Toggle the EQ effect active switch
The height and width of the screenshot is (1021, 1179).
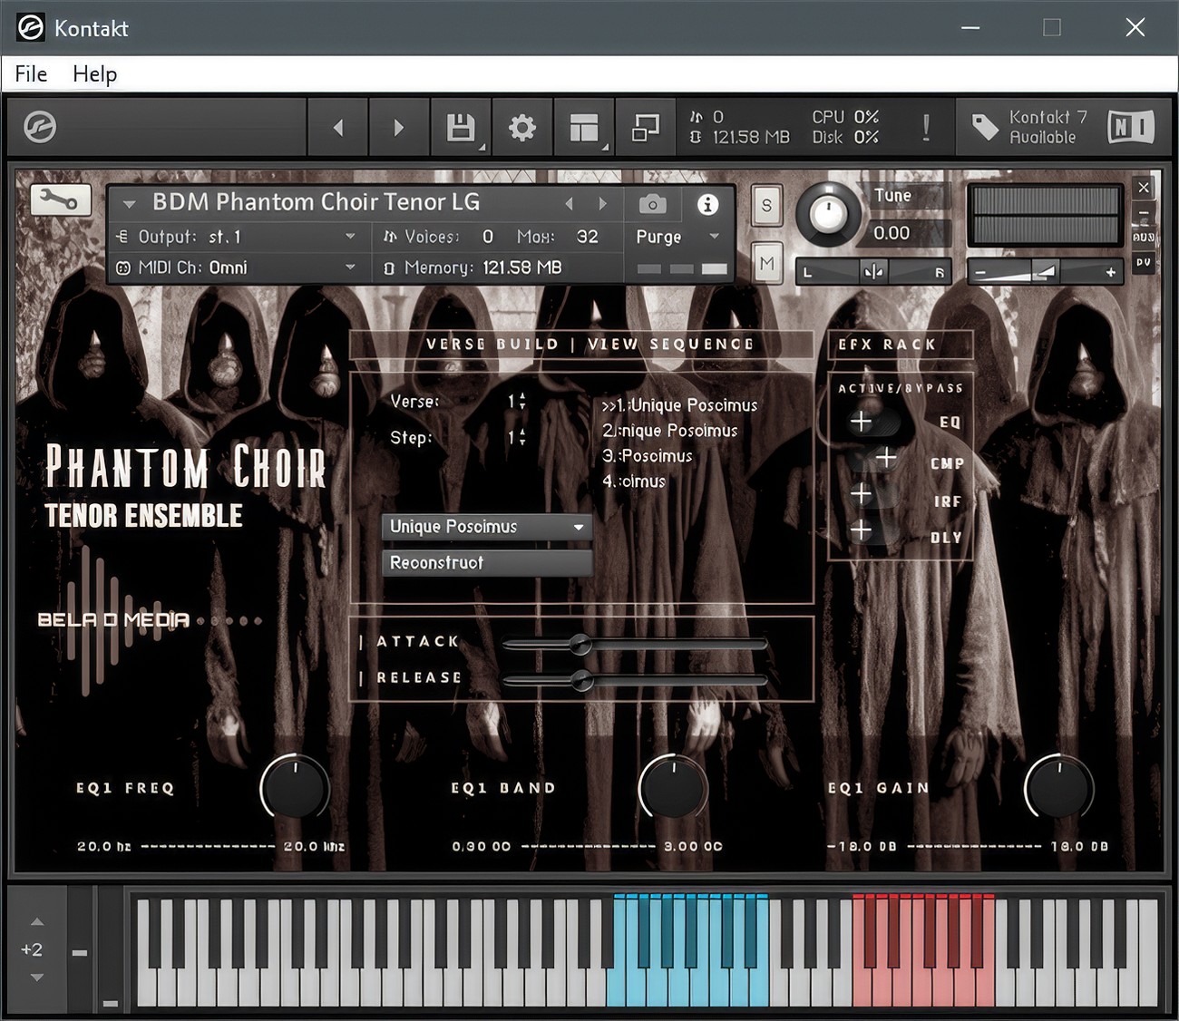coord(872,422)
